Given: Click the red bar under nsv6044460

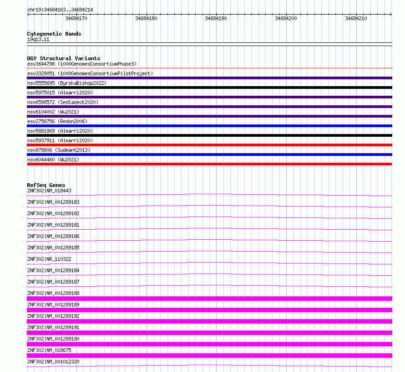Looking at the screenshot, I should click(209, 164).
